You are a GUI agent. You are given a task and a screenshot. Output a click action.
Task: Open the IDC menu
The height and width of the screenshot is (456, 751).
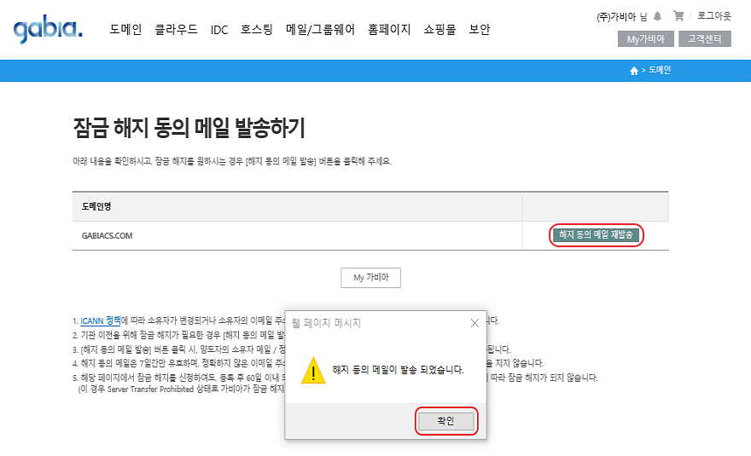(x=218, y=30)
